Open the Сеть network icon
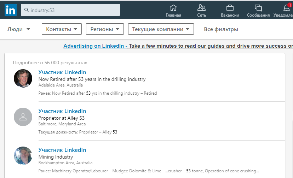Screen dimensions: 293x178 tap(201, 8)
